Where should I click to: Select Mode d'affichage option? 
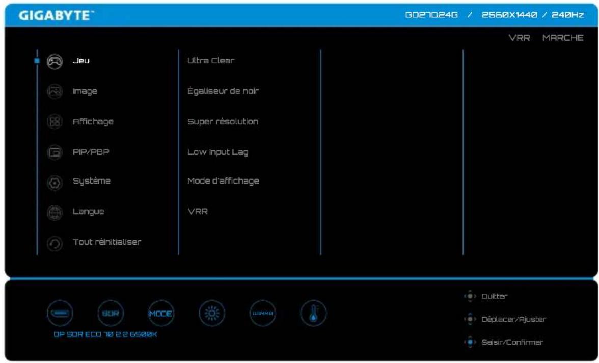(x=223, y=181)
